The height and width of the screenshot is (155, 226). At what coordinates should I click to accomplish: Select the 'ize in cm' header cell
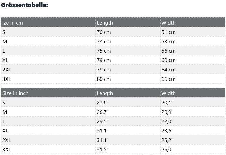pos(13,23)
